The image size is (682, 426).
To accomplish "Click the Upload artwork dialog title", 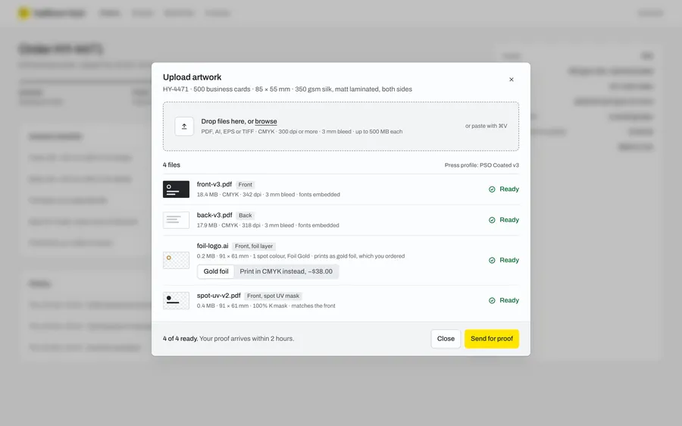I will point(192,77).
